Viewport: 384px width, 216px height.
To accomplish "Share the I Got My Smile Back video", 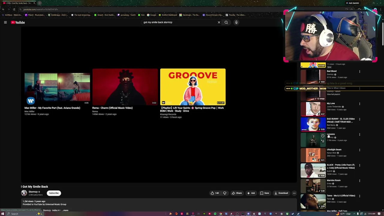I will pyautogui.click(x=237, y=193).
